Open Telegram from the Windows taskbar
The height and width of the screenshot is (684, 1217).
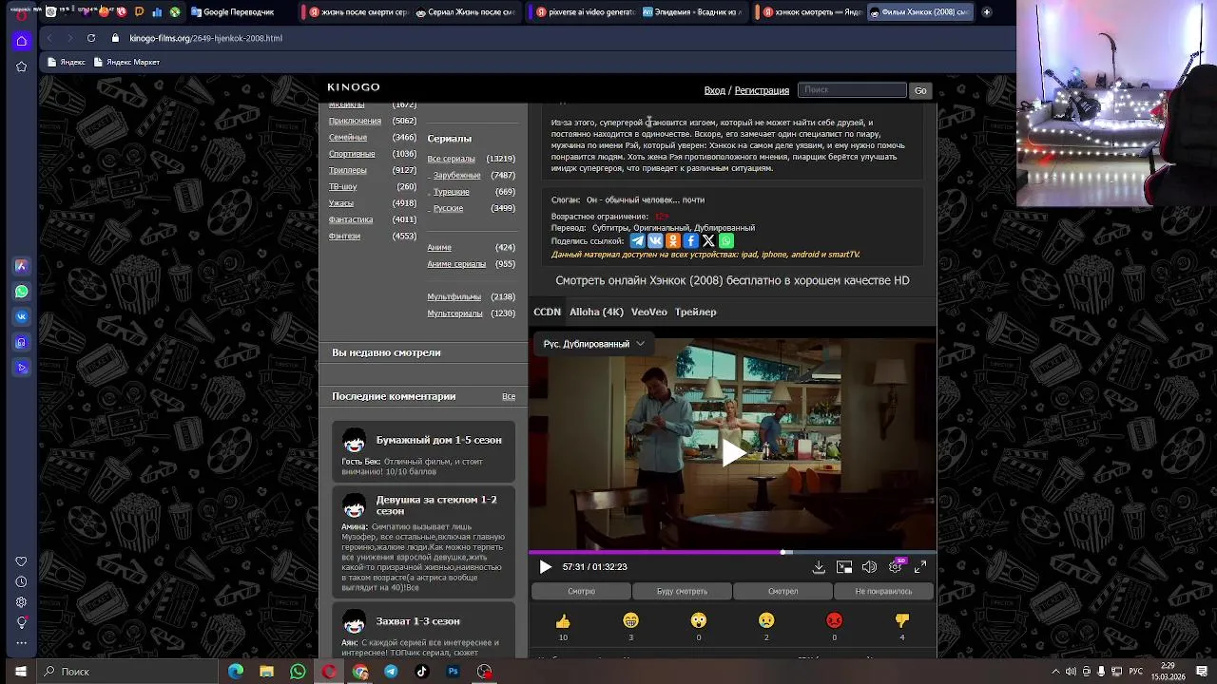[x=391, y=672]
